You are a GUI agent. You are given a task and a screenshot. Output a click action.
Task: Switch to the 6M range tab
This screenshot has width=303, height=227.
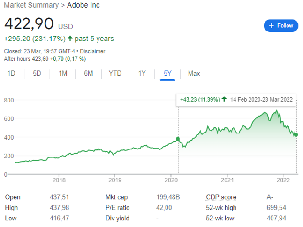click(88, 73)
